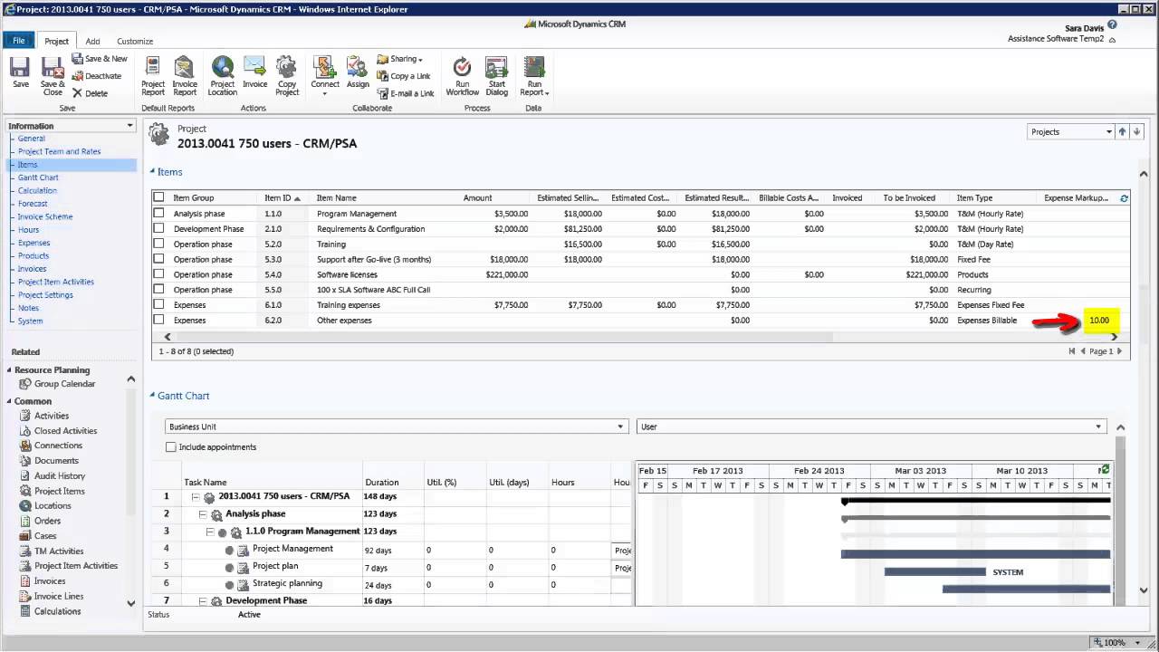Image resolution: width=1159 pixels, height=652 pixels.
Task: Click the Invoice action icon
Action: pos(255,72)
